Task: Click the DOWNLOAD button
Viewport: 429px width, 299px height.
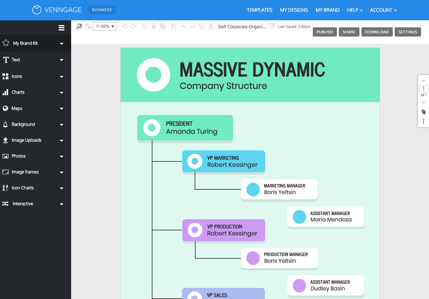Action: coord(377,32)
